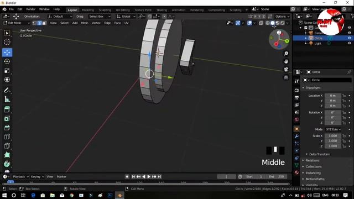Switch to the Modeling workspace tab
The image size is (354, 199).
click(88, 10)
